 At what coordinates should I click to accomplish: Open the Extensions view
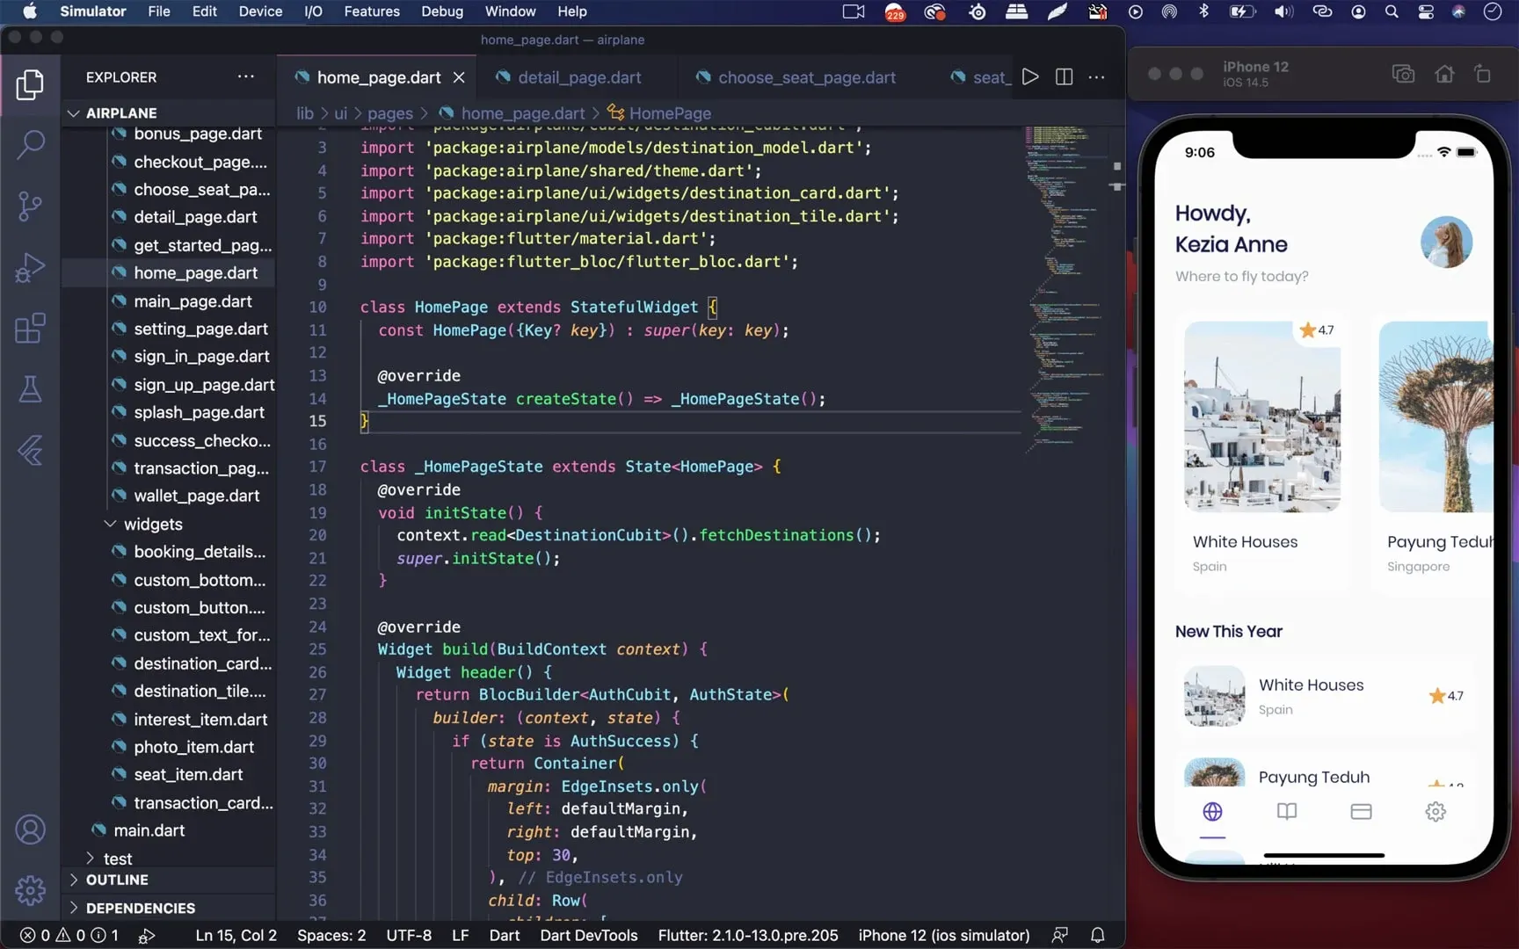pos(30,329)
